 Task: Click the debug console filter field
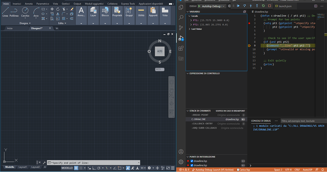pos(301,121)
